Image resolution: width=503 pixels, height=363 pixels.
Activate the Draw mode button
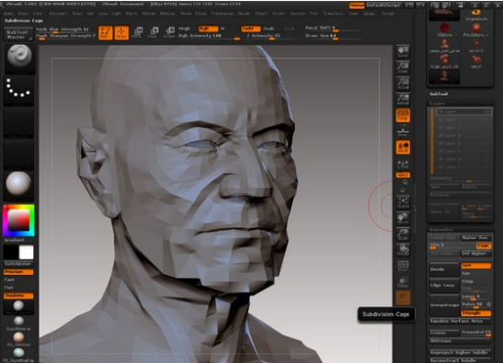click(121, 33)
